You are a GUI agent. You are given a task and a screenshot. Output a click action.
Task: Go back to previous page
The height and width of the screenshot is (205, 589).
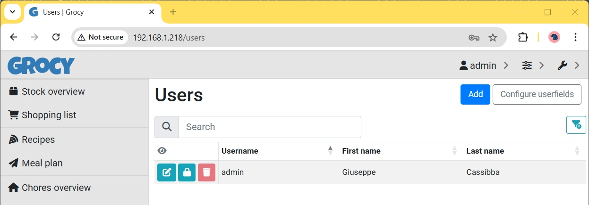click(x=14, y=37)
